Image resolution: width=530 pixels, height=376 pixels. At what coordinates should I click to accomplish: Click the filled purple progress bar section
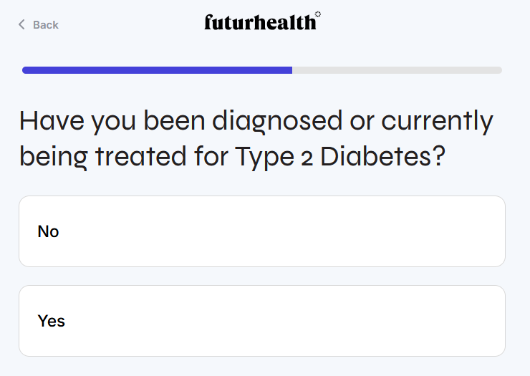point(158,70)
